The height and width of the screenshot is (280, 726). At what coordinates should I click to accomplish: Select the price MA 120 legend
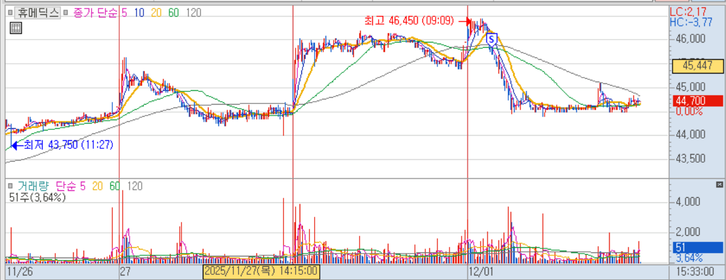click(x=194, y=13)
